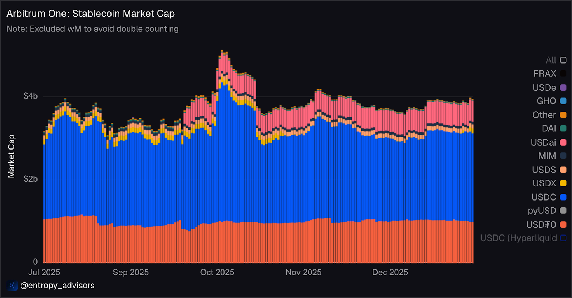This screenshot has width=572, height=298.
Task: Toggle the USDe purple legend marker
Action: 563,87
